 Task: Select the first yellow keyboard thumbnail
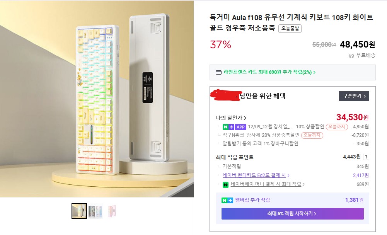(x=79, y=211)
